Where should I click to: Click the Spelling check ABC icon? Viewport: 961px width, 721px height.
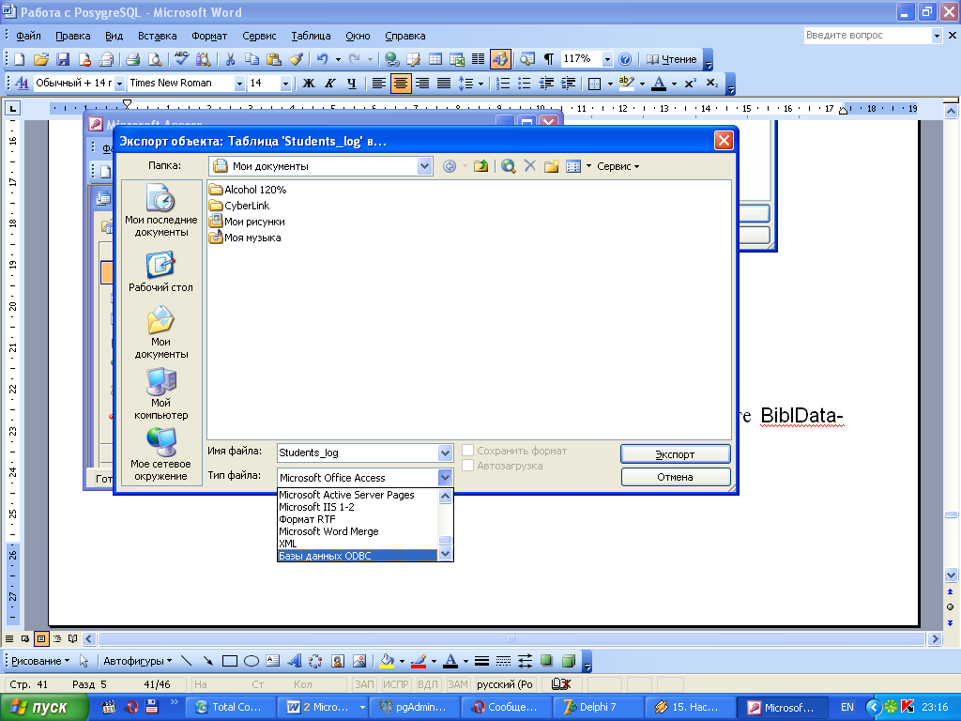click(x=181, y=59)
